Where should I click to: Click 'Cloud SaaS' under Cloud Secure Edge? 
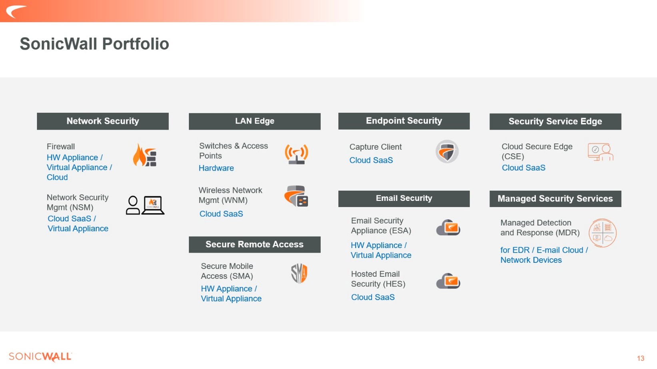(523, 168)
